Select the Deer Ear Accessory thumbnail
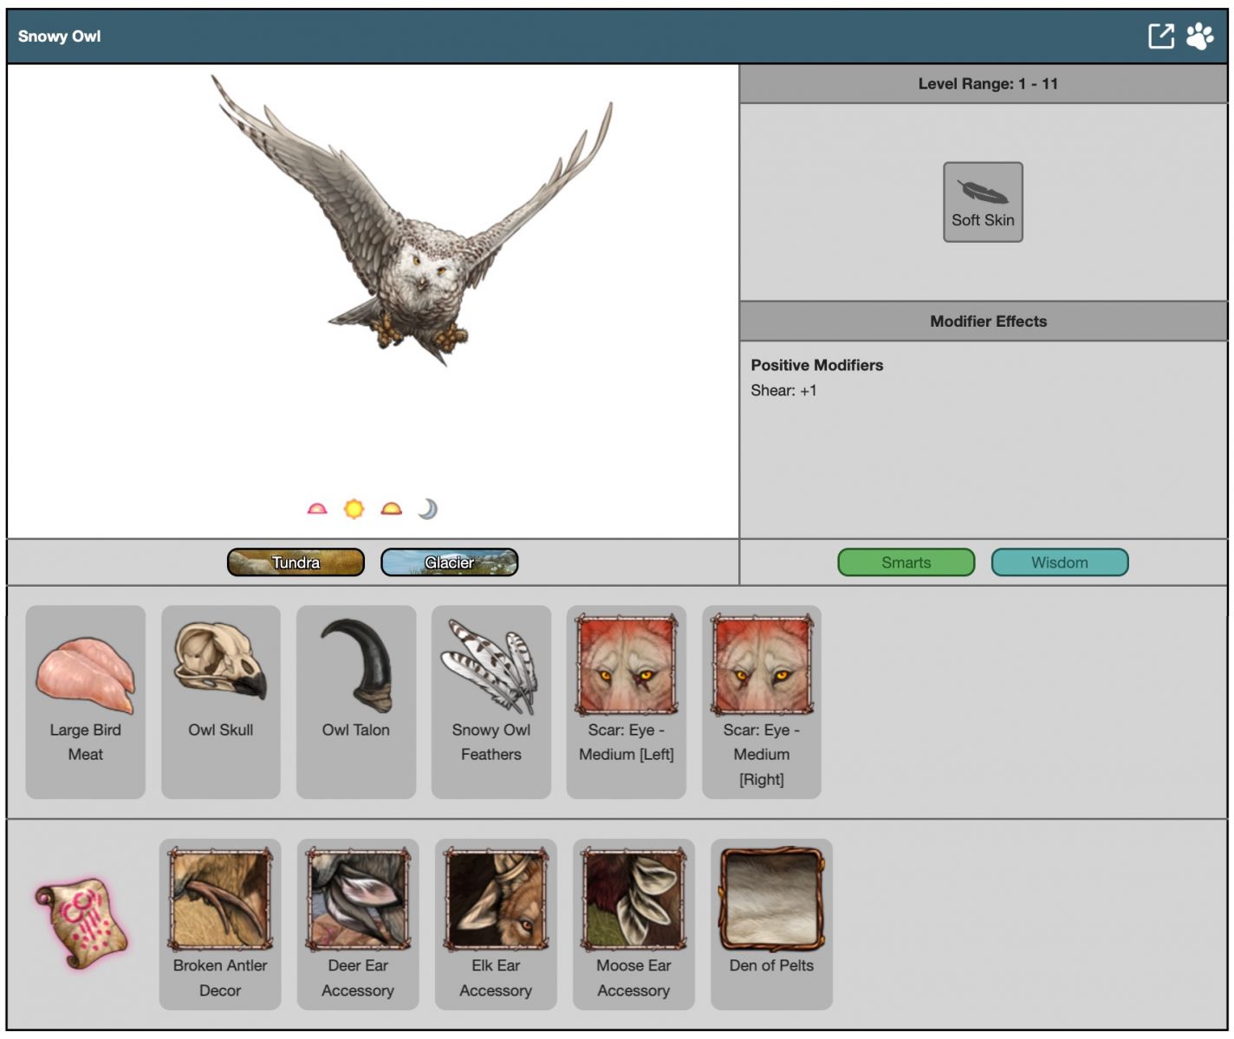 point(358,898)
